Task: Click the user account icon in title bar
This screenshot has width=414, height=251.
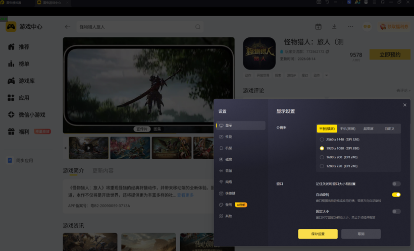Action: (x=366, y=2)
